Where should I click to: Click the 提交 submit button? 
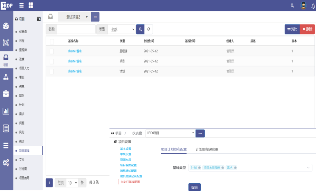[x=194, y=187]
